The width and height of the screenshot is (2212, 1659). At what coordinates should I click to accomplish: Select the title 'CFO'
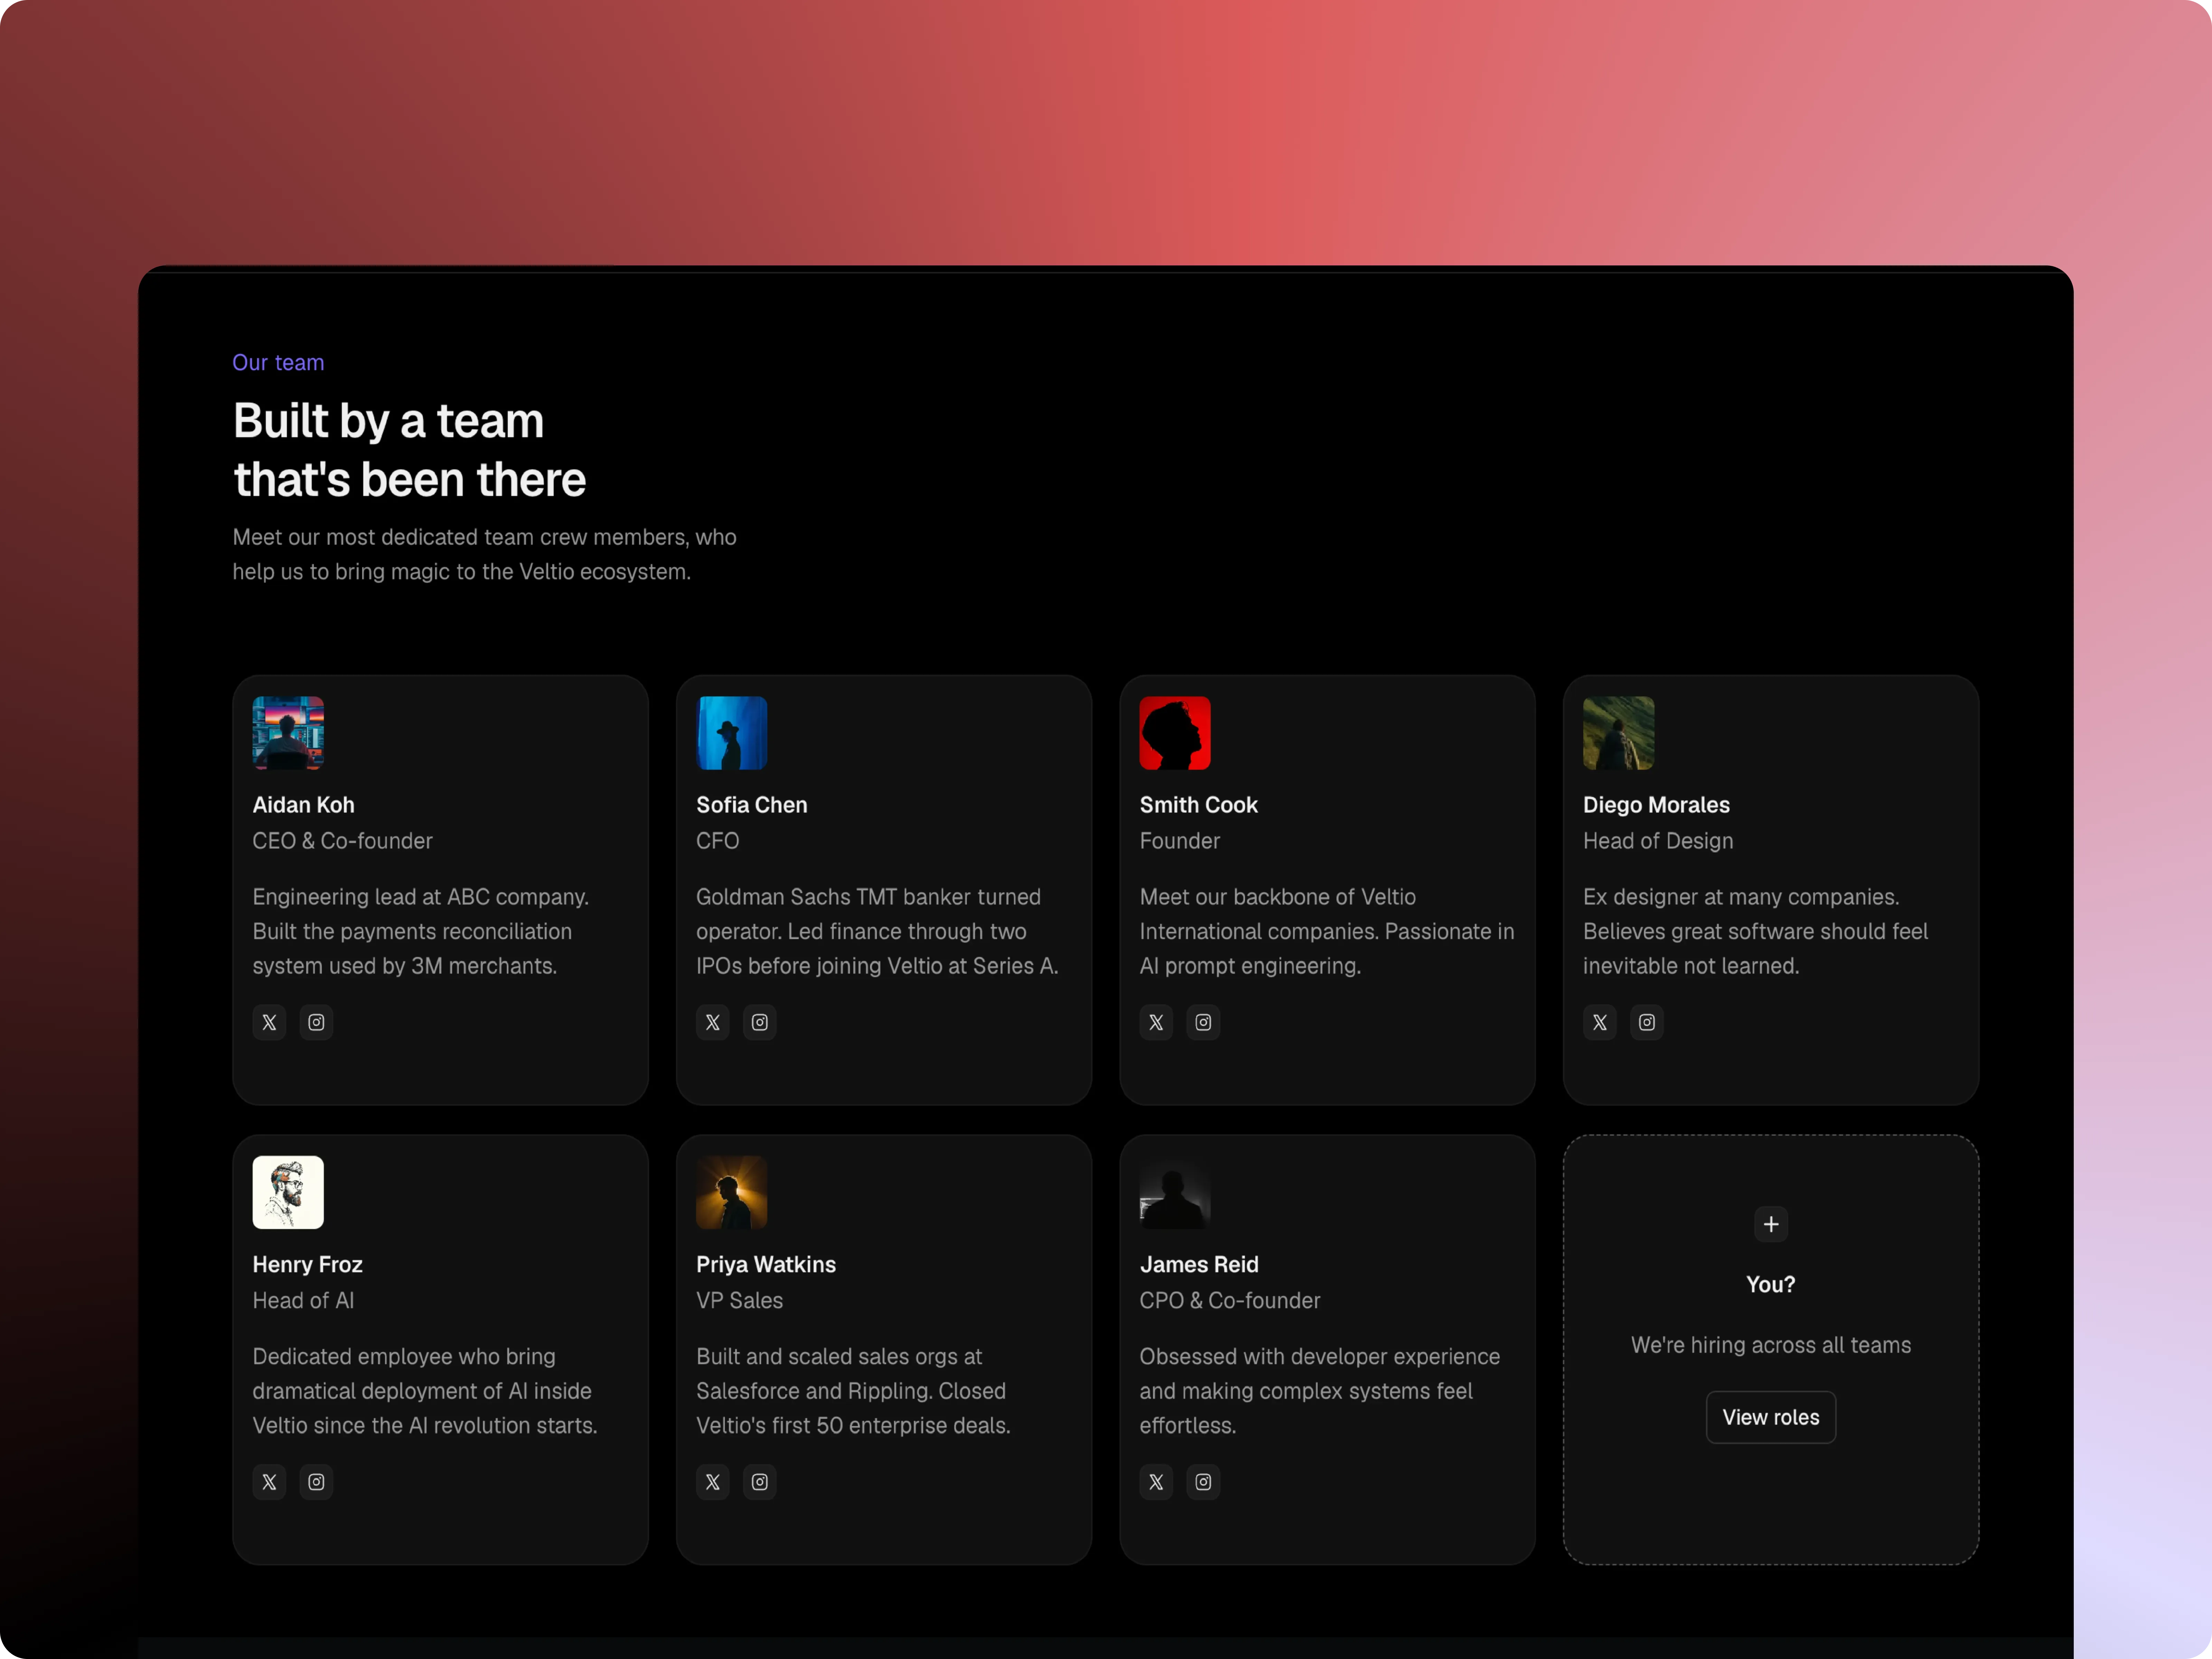718,841
